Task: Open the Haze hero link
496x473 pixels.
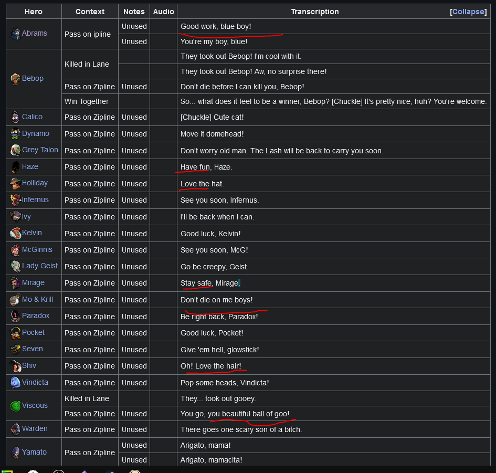Action: coord(30,166)
